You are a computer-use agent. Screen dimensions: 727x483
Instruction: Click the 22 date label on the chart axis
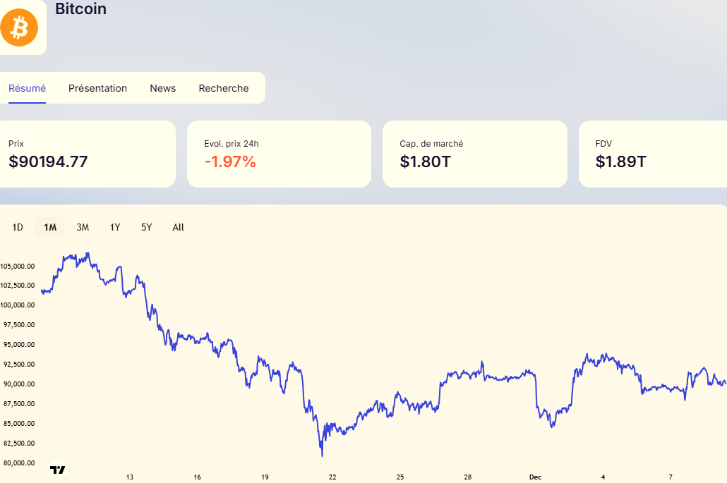332,476
